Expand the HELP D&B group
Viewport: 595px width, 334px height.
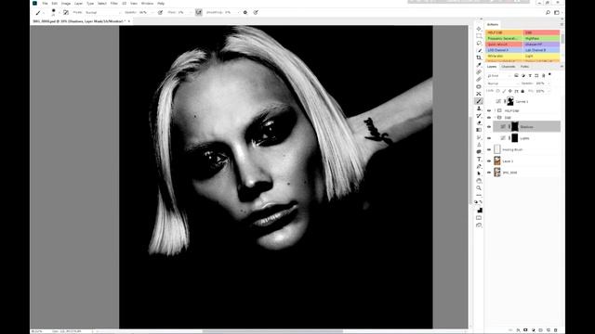(496, 110)
